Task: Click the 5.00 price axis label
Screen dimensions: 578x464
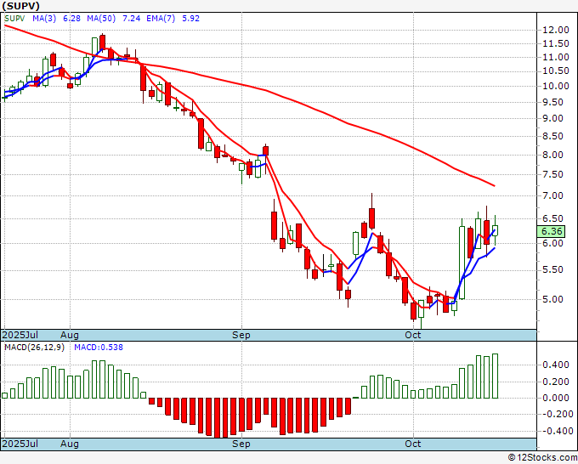Action: click(553, 299)
